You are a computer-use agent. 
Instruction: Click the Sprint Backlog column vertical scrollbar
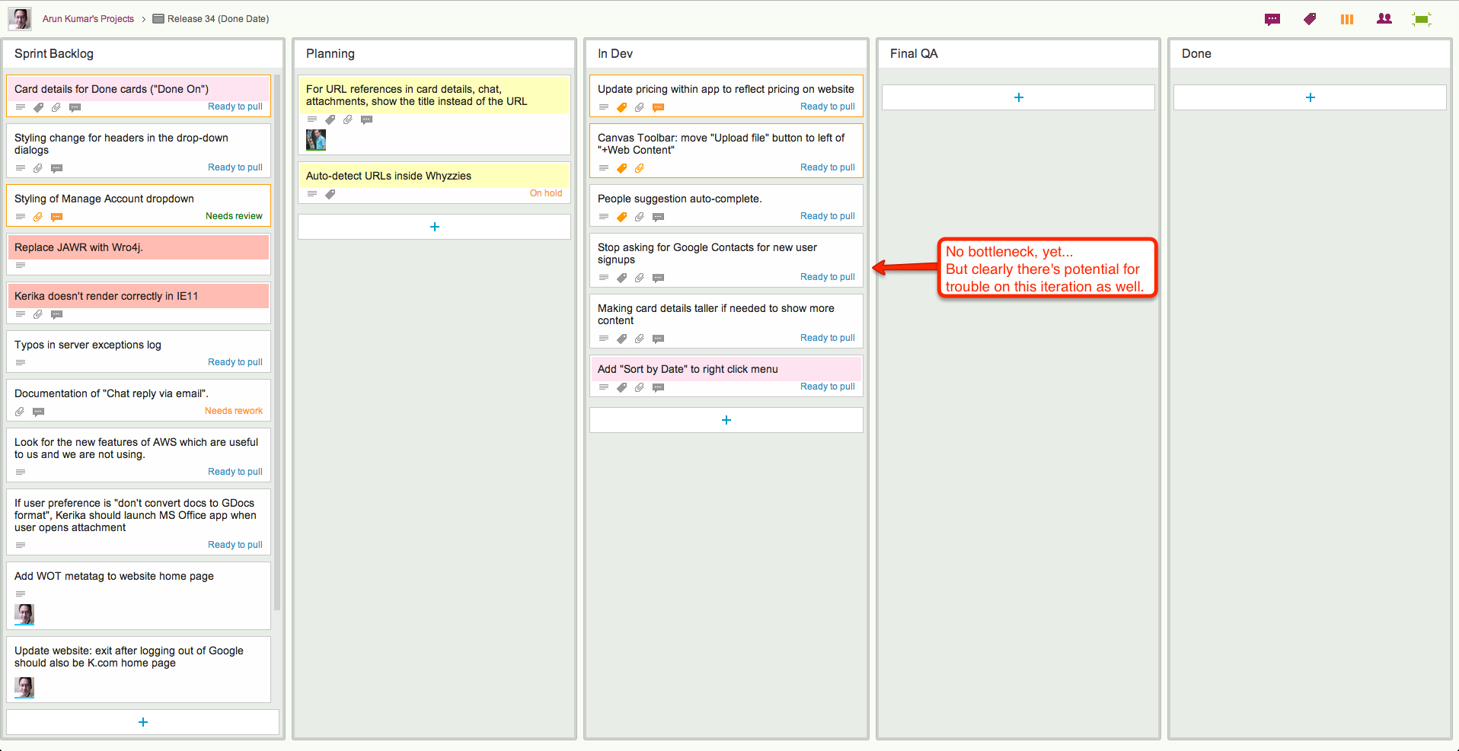(277, 342)
